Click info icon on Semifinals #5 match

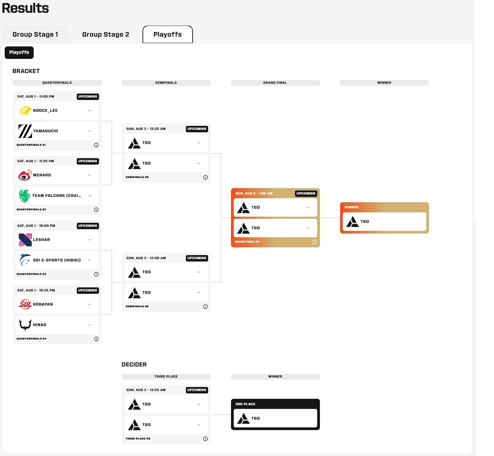click(205, 177)
